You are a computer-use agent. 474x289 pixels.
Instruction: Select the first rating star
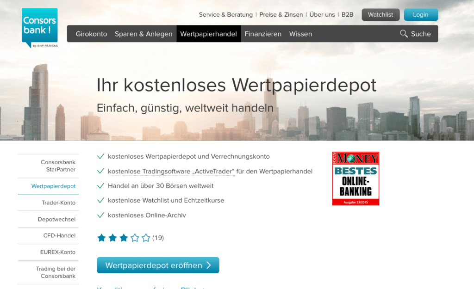click(101, 238)
